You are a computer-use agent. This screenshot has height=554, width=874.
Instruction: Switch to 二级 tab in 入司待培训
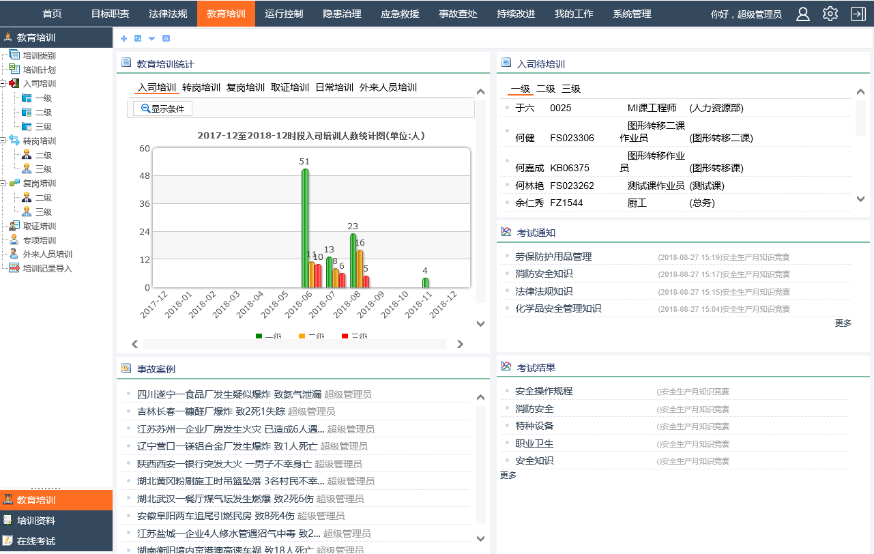(546, 89)
